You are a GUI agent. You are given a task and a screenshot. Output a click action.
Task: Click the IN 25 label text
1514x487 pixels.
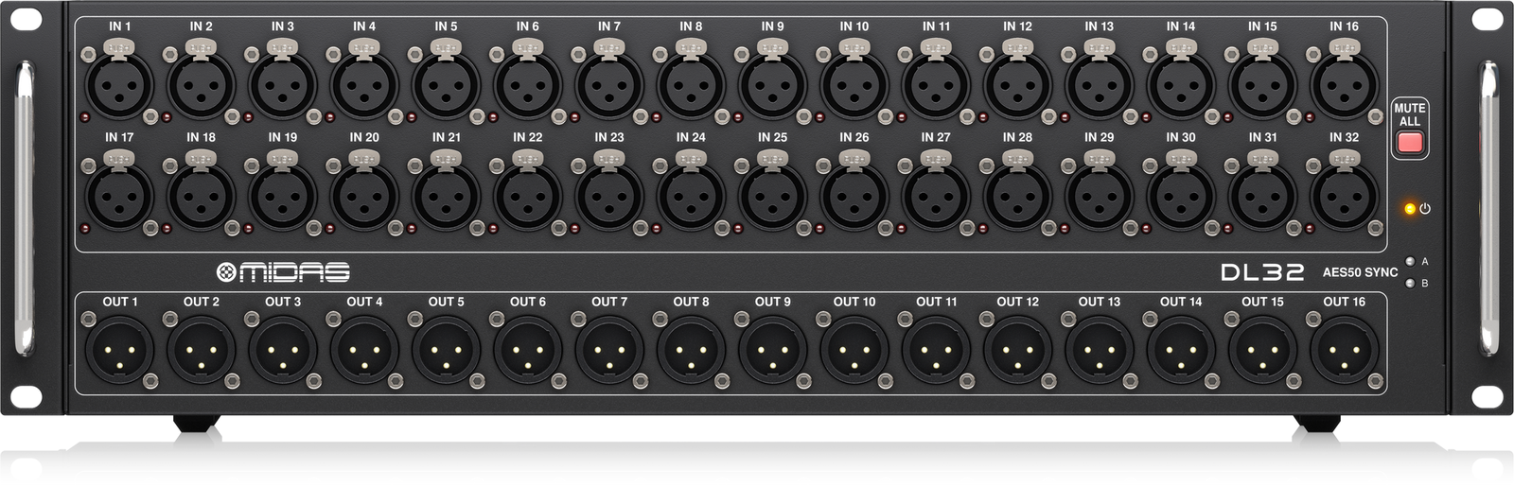pyautogui.click(x=772, y=137)
